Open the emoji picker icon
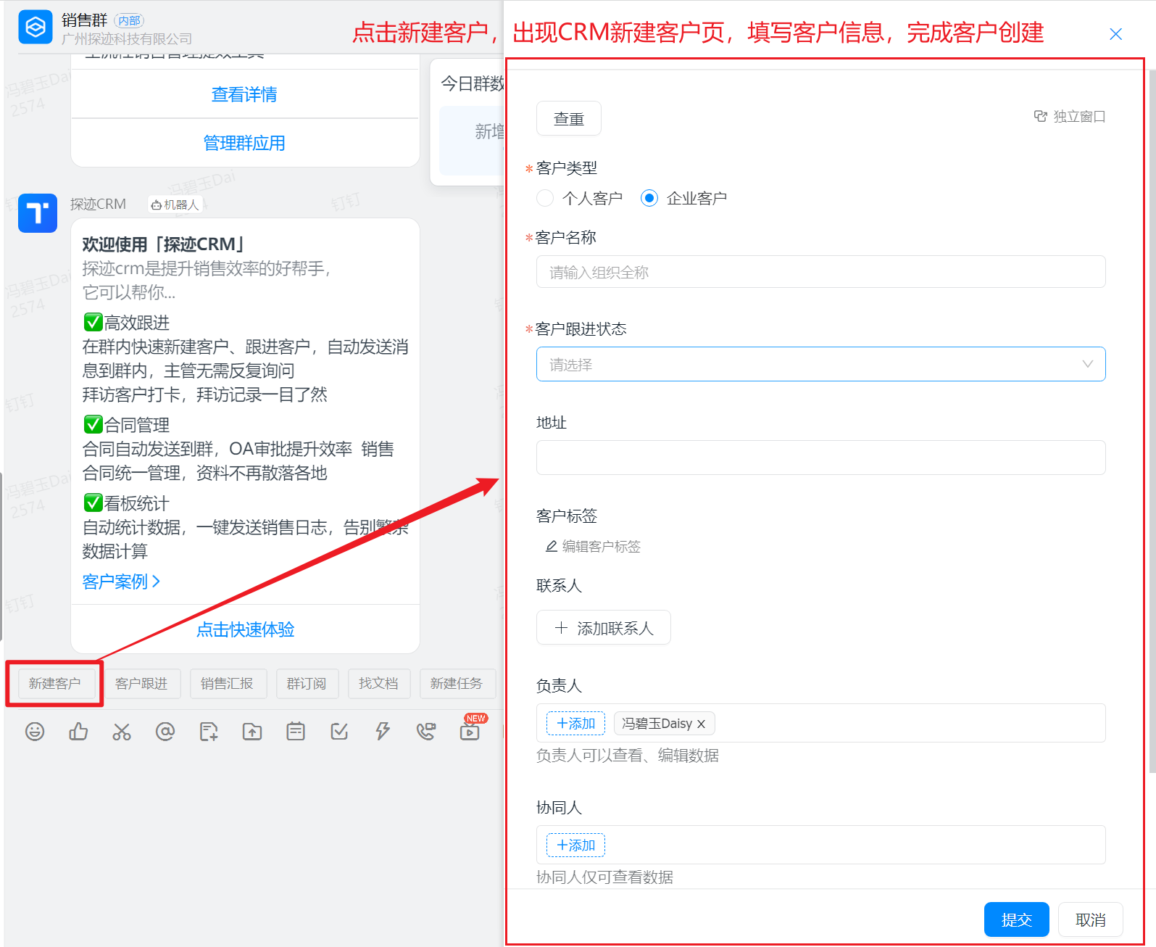1156x947 pixels. 35,732
